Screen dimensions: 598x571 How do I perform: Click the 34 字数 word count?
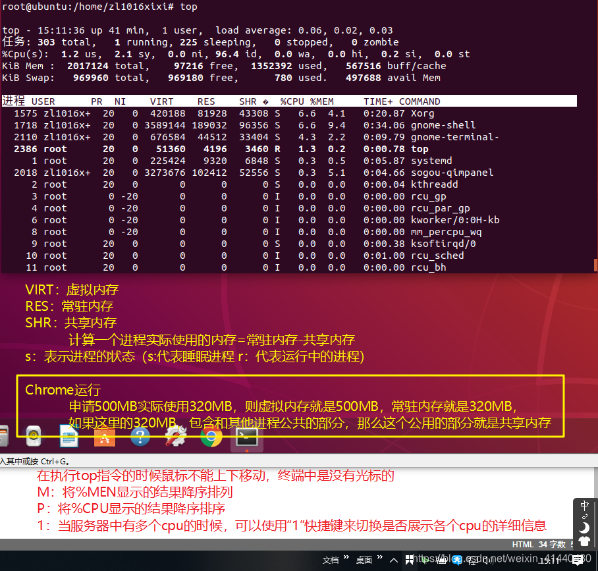pyautogui.click(x=553, y=545)
